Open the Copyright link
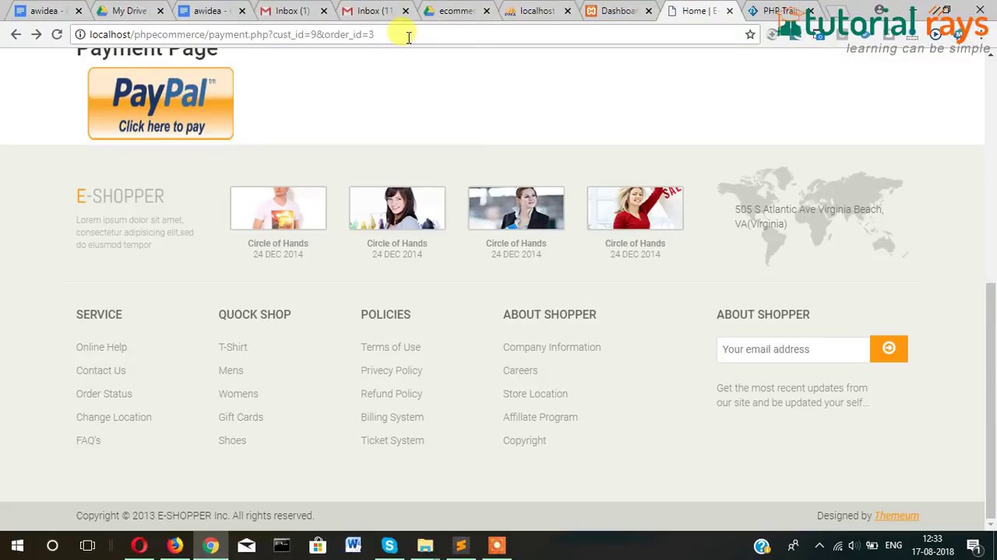The height and width of the screenshot is (560, 997). [524, 440]
